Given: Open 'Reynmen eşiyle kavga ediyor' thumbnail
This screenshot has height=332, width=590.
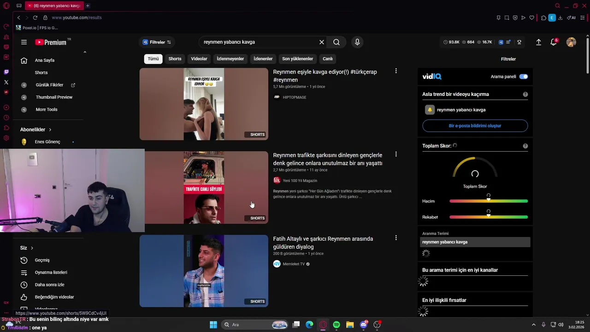Looking at the screenshot, I should pyautogui.click(x=204, y=104).
